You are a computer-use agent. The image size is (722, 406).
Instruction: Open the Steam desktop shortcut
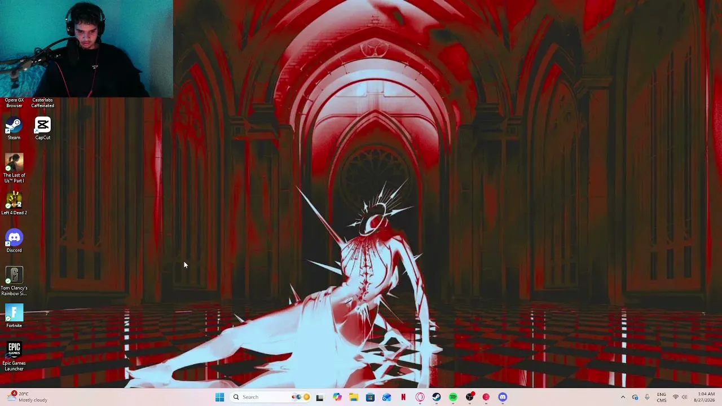[14, 128]
